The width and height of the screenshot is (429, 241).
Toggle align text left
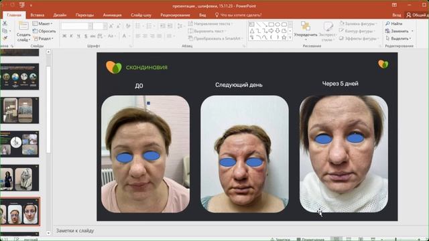point(138,36)
